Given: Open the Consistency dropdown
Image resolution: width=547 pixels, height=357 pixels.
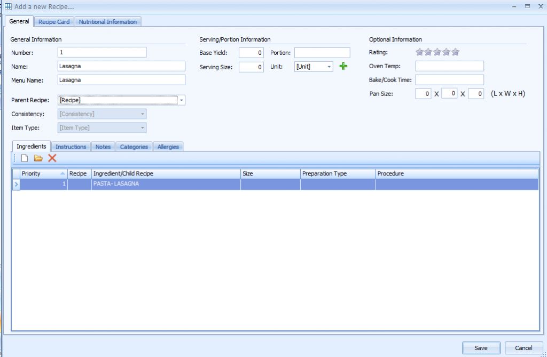Looking at the screenshot, I should point(142,114).
